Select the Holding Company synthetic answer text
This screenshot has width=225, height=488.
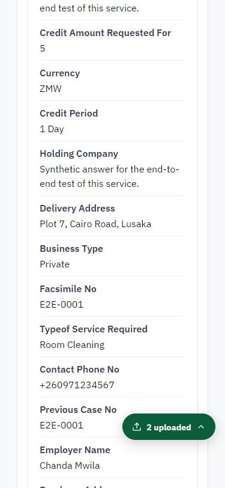point(109,177)
